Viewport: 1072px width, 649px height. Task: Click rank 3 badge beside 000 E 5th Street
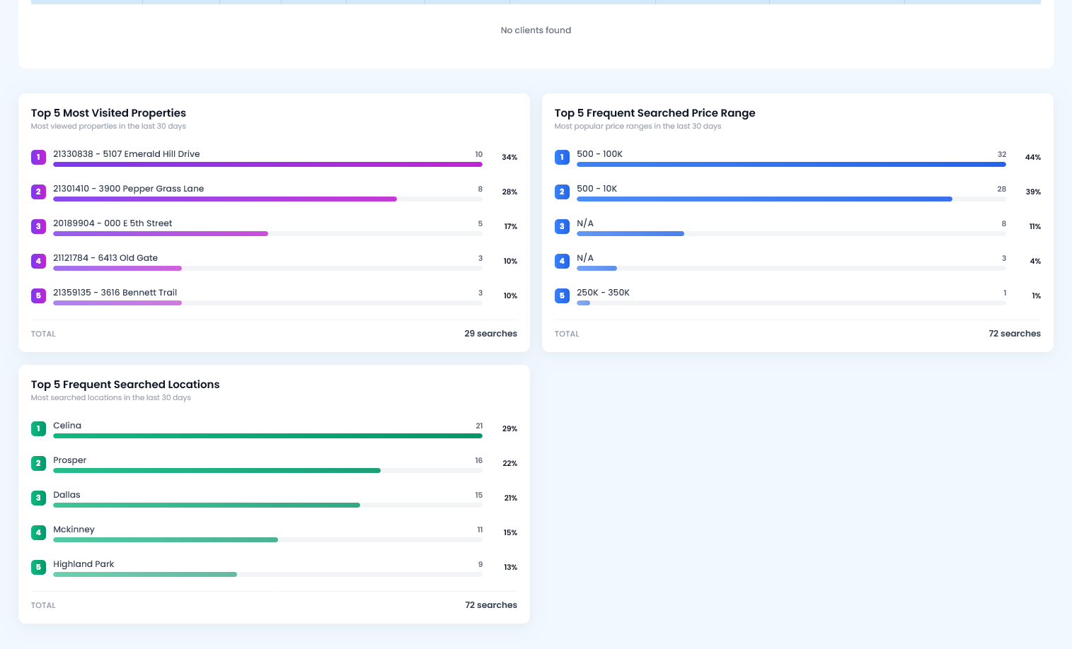[x=38, y=226]
